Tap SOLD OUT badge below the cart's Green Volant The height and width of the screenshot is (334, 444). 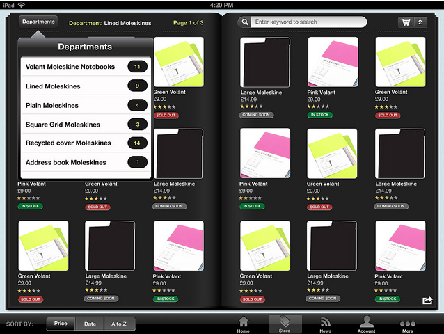coord(388,116)
